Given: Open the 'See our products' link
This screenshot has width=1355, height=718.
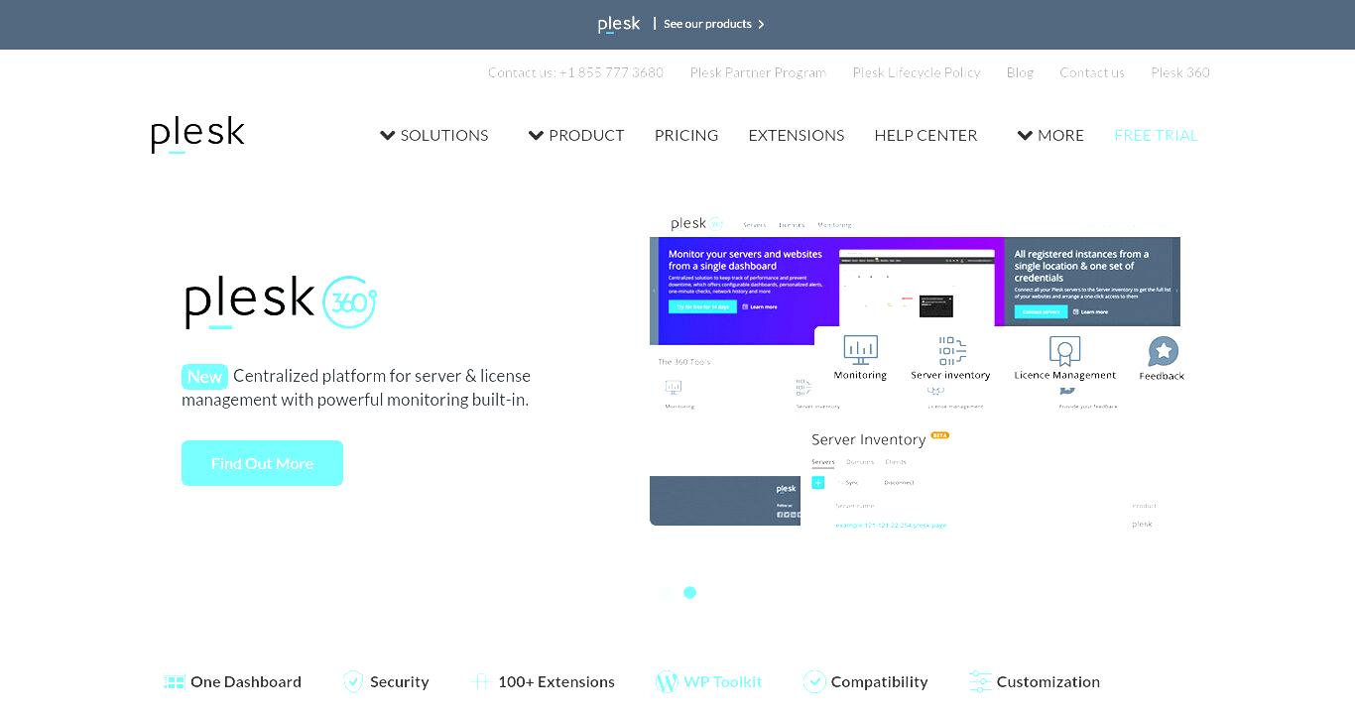Looking at the screenshot, I should pos(714,24).
